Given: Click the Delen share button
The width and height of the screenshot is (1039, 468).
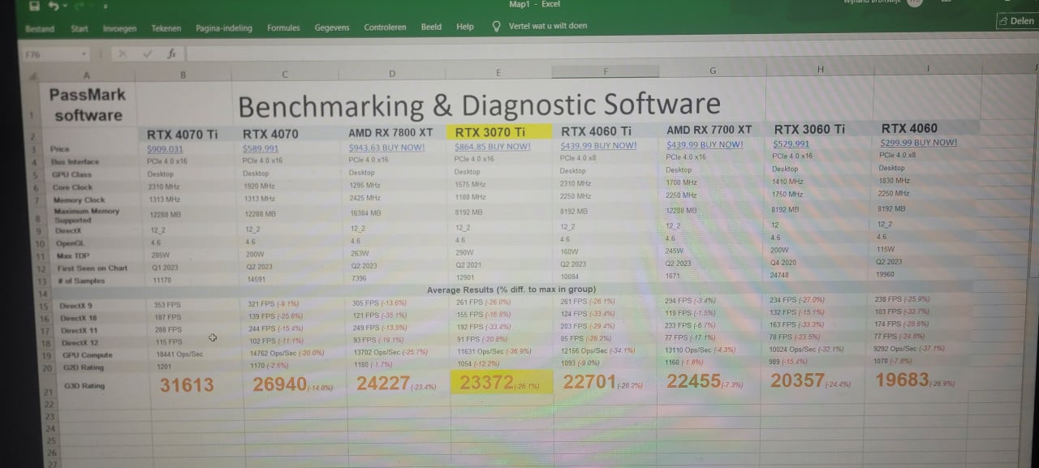Looking at the screenshot, I should (1016, 21).
